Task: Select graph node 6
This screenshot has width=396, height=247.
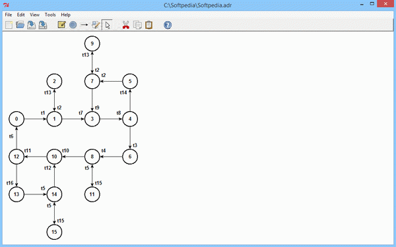Action: (x=130, y=157)
